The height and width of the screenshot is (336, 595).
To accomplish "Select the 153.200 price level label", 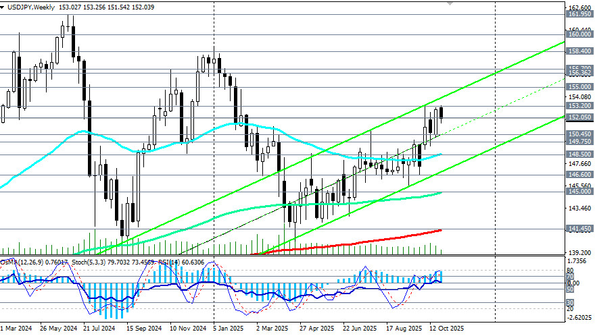I will (579, 106).
